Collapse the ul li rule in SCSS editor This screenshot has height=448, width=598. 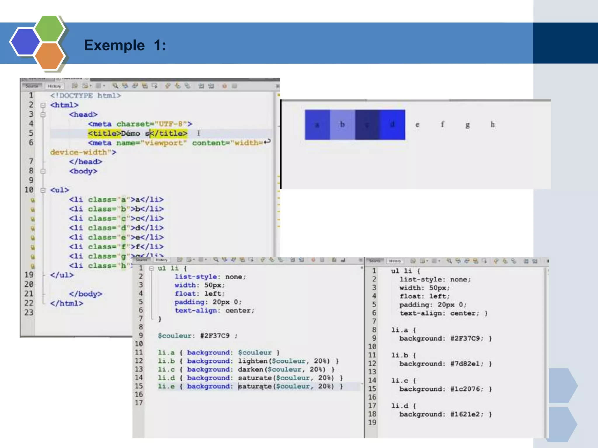click(x=151, y=268)
